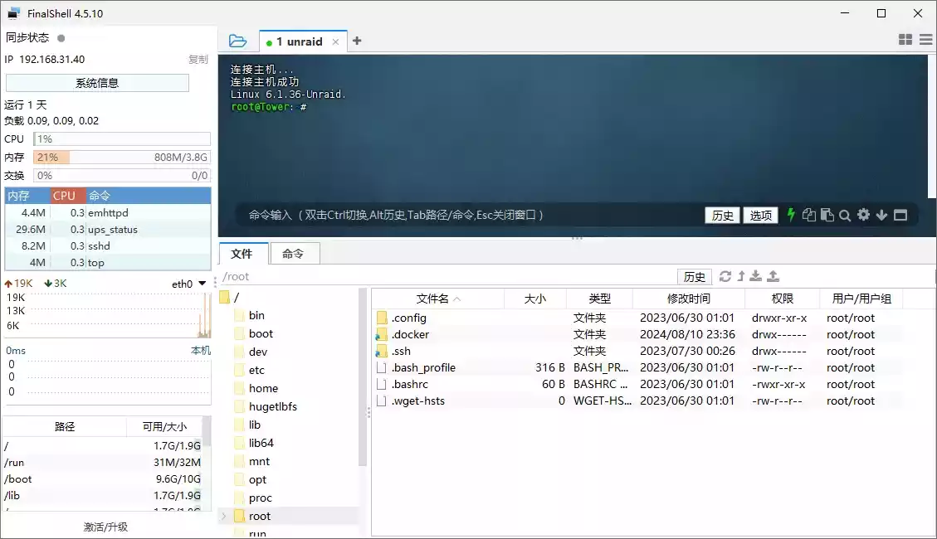
Task: Open path history button in file panel
Action: point(695,277)
